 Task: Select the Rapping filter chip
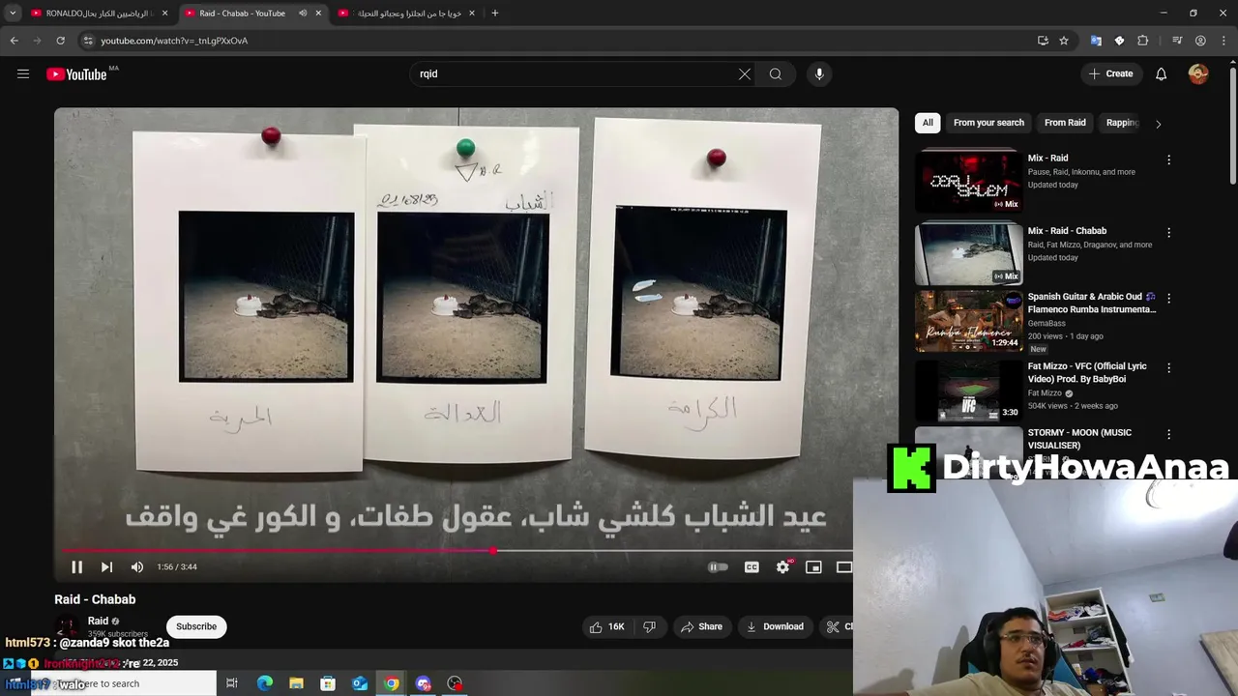(x=1122, y=123)
